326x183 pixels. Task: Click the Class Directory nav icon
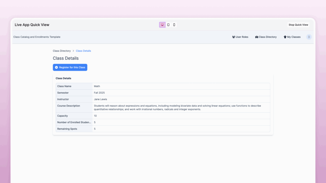point(257,37)
